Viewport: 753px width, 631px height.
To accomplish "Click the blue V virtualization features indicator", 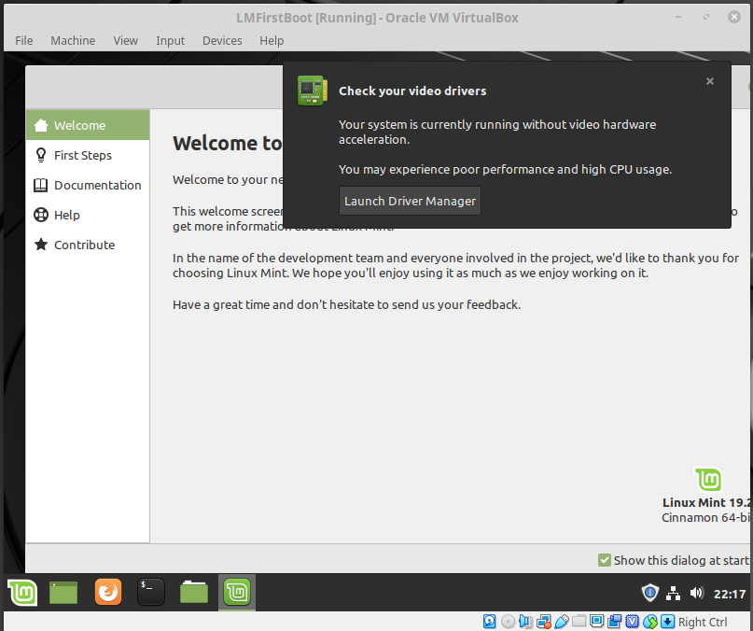I will pos(633,622).
